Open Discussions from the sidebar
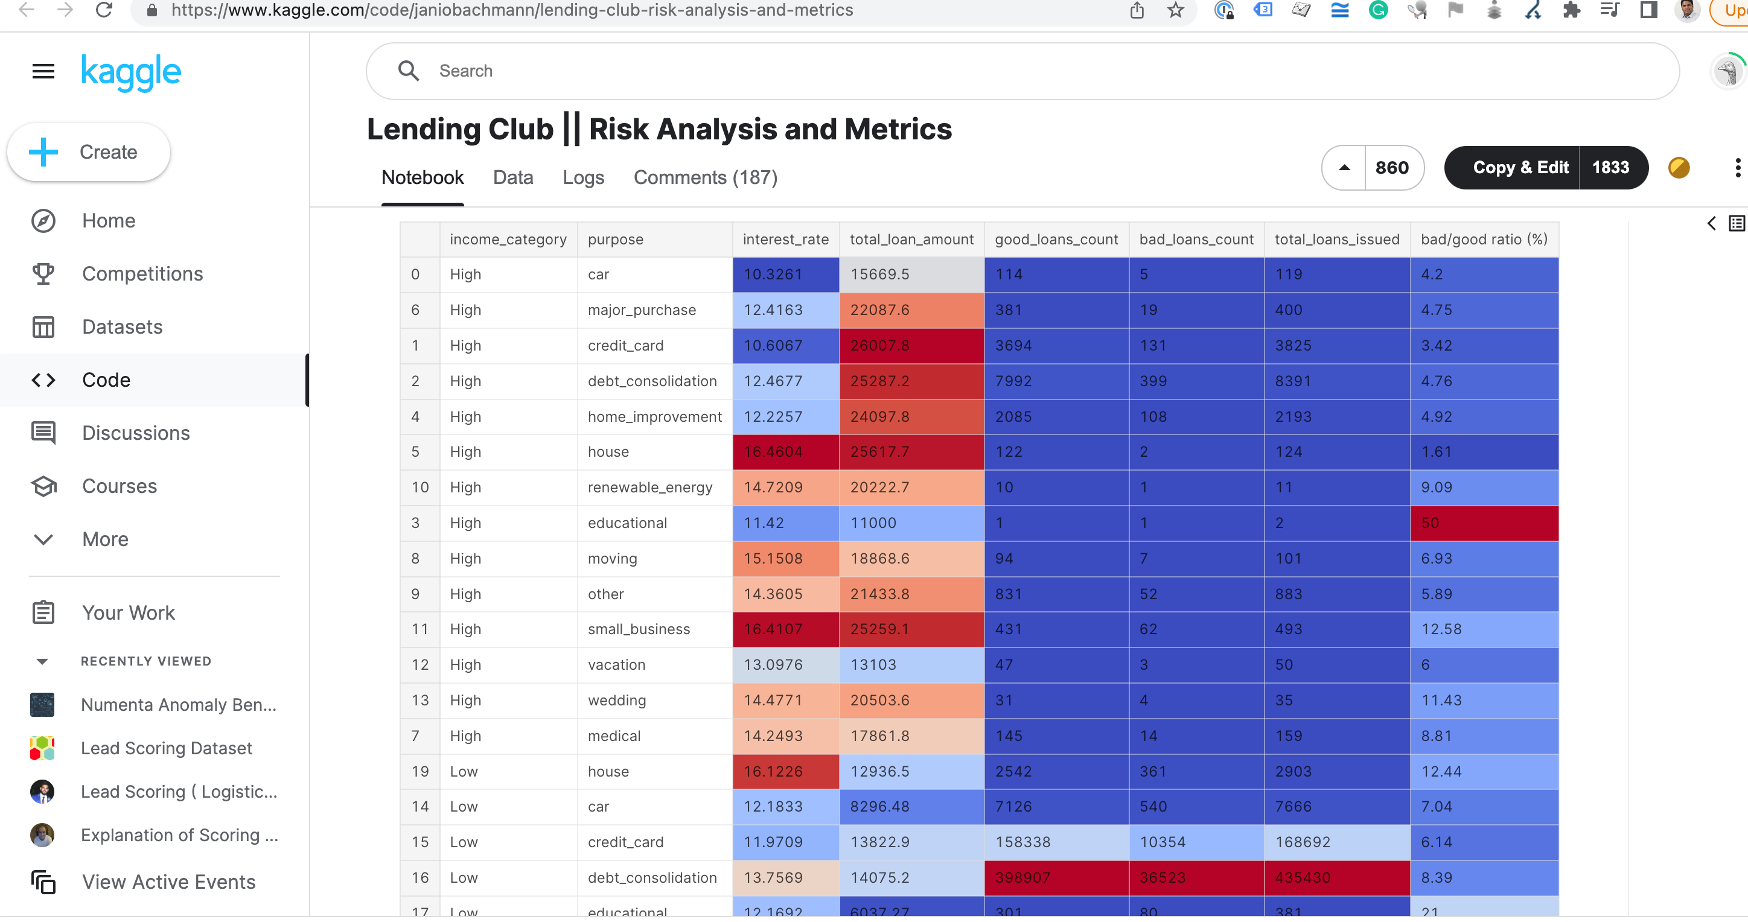1748x922 pixels. point(136,433)
